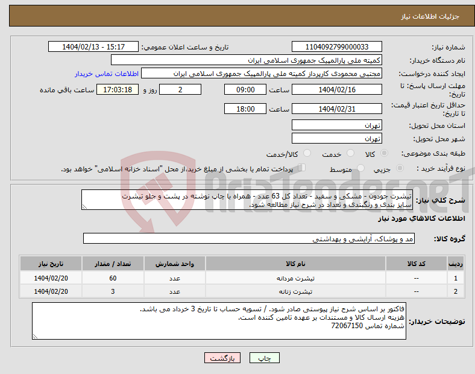Click the بازگشت (back) button

pyautogui.click(x=222, y=358)
